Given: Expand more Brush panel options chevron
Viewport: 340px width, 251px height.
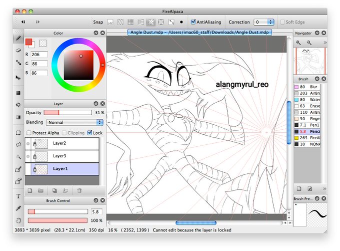Looking at the screenshot, I should pos(324,189).
